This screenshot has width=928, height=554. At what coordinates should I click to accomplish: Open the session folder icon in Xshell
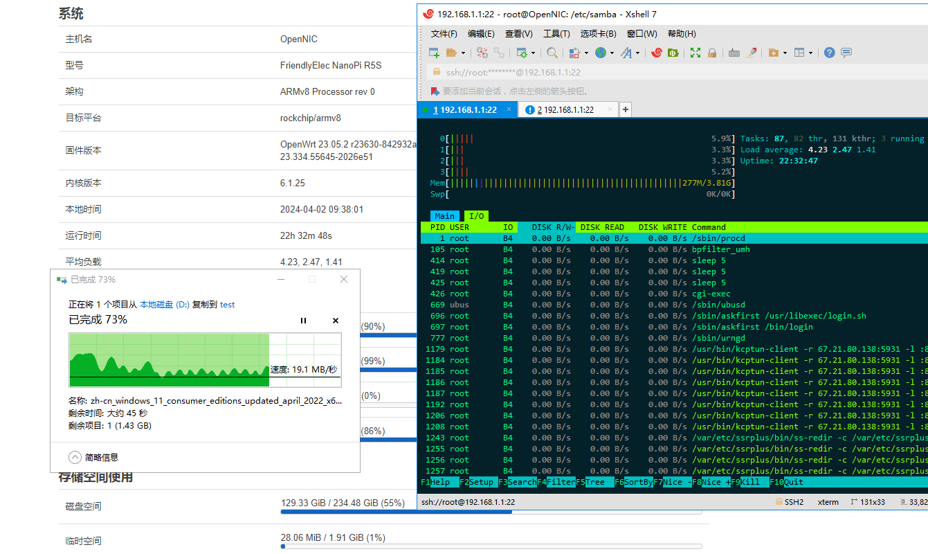(451, 53)
